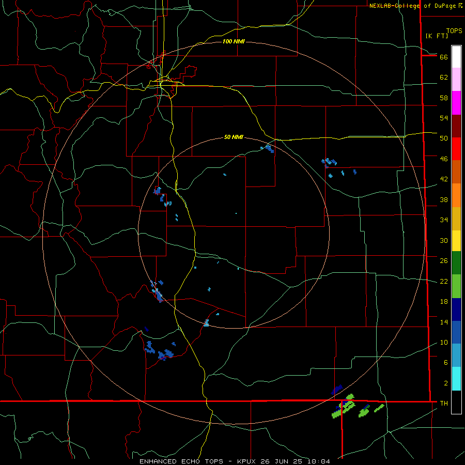465x465 pixels.
Task: Click the '46' legend value
Action: [x=444, y=159]
